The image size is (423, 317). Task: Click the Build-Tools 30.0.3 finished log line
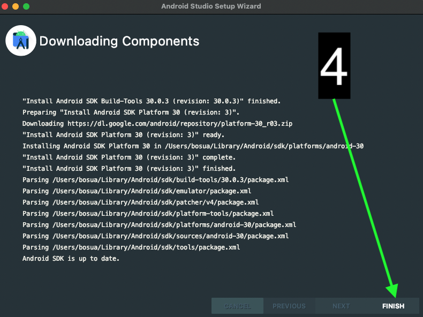(152, 101)
